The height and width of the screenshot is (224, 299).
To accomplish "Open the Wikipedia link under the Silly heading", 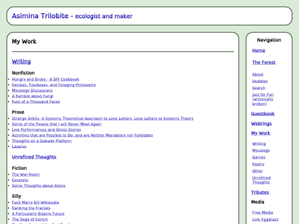I will point(35,202).
